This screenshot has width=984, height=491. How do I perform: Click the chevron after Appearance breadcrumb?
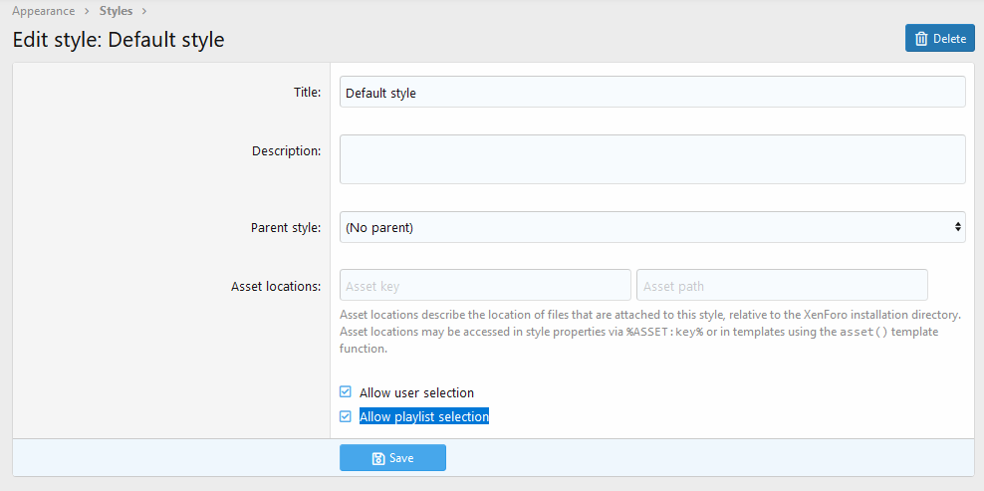[88, 11]
